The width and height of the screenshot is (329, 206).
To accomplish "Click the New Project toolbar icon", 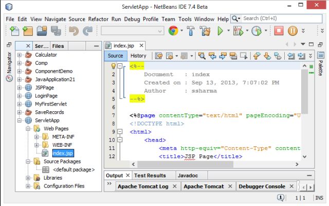I will click(28, 31).
